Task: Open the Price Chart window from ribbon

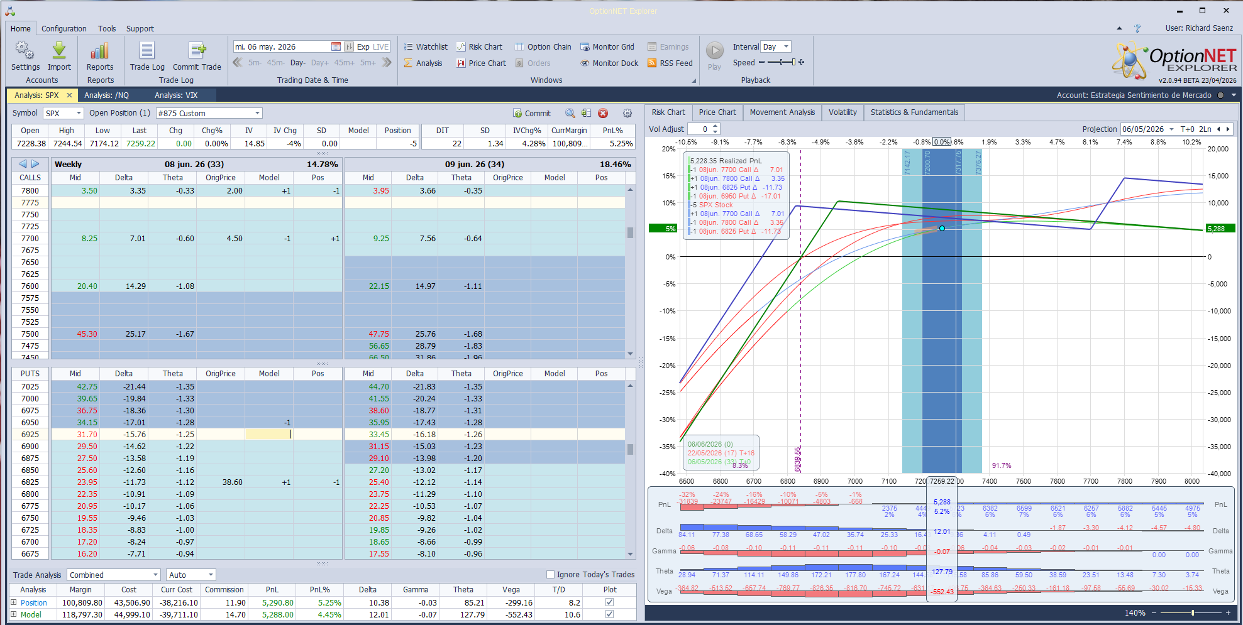Action: tap(481, 63)
